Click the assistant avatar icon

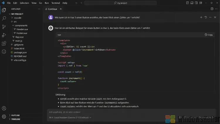pyautogui.click(x=51, y=28)
